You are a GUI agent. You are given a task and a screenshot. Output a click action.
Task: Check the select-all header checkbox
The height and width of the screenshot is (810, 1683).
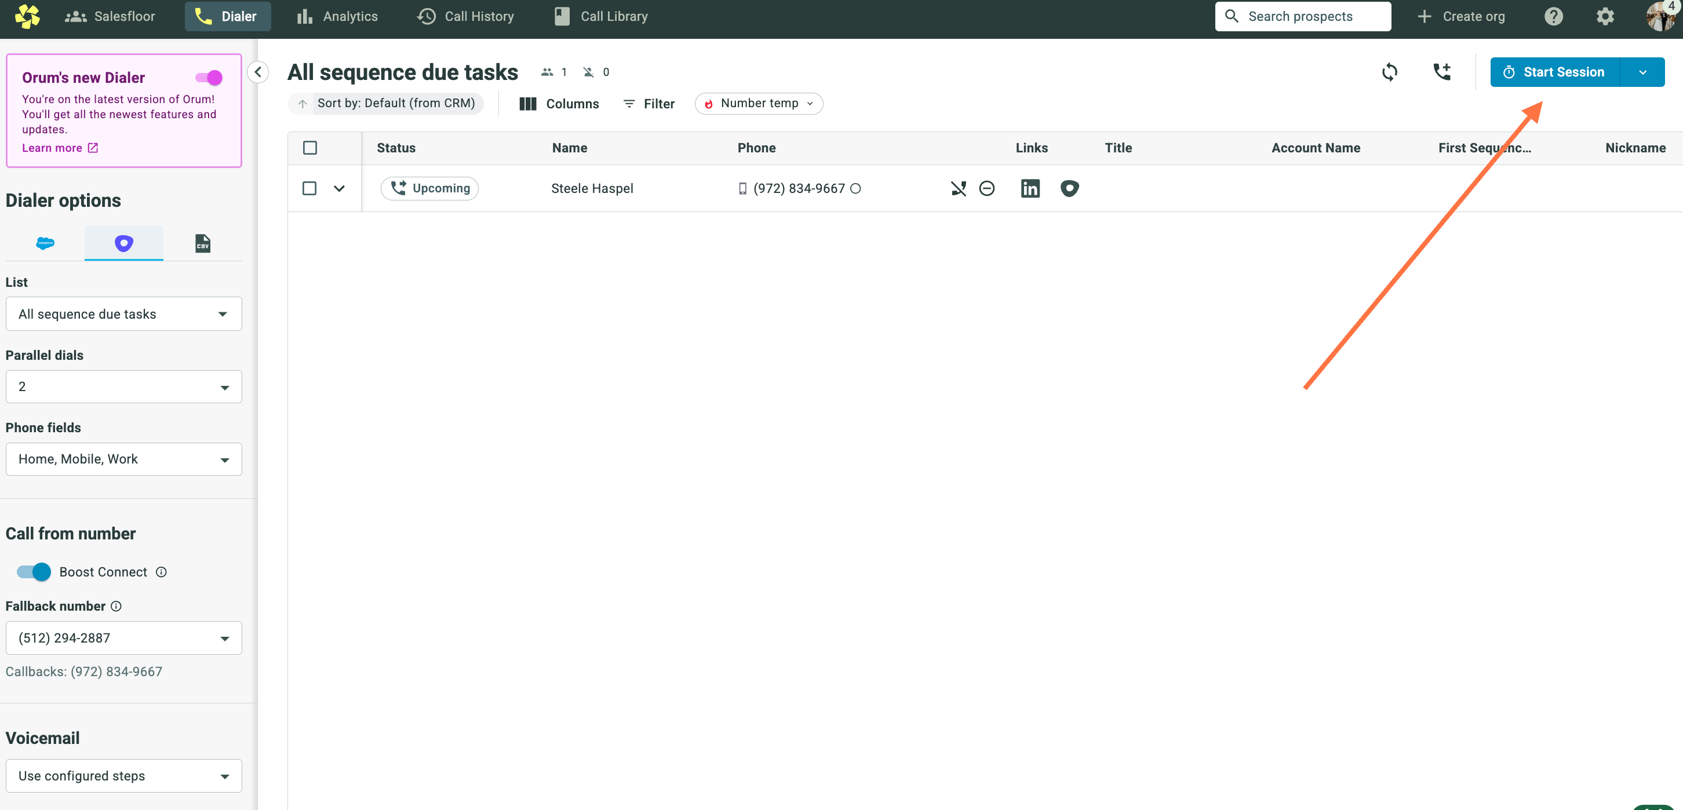(310, 148)
